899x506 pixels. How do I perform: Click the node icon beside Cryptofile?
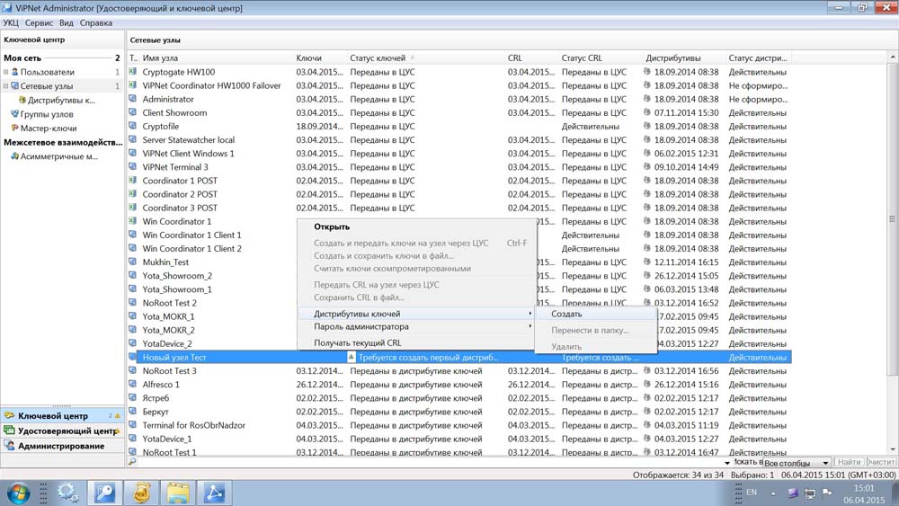132,126
